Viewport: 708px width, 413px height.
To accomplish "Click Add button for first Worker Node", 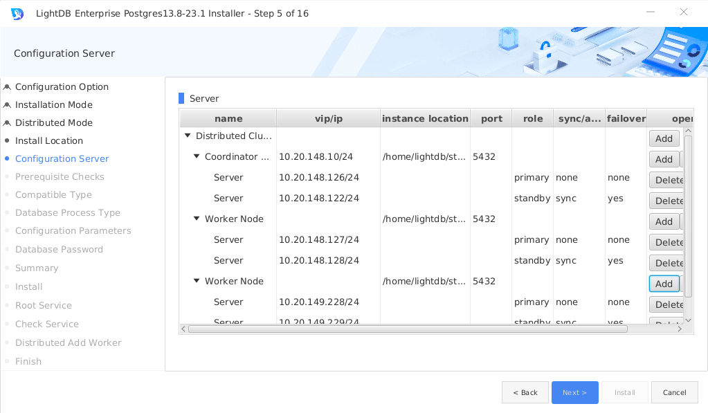I will click(x=664, y=221).
